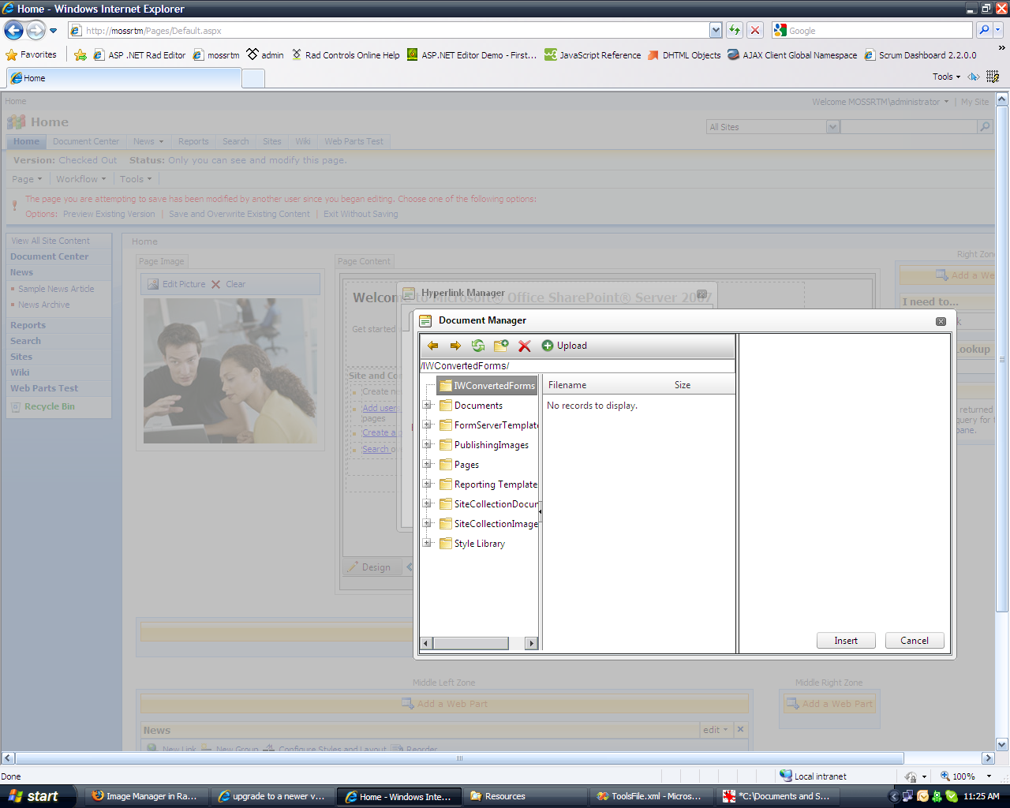Expand the FormServerTemplates folder node
The width and height of the screenshot is (1010, 808).
click(x=427, y=425)
